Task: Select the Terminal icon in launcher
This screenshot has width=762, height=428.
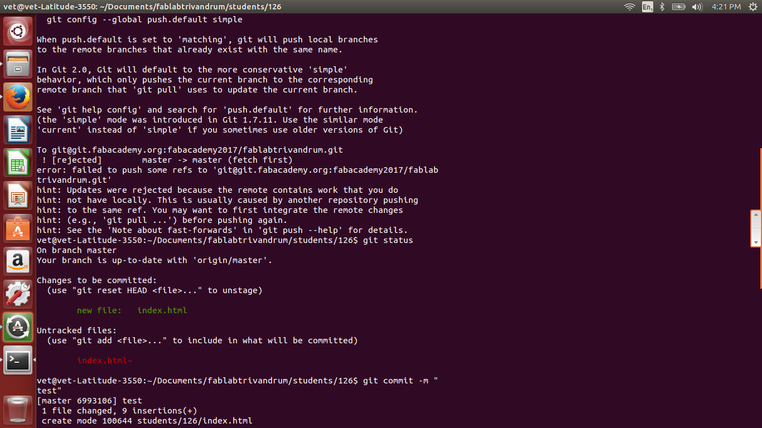Action: click(18, 360)
